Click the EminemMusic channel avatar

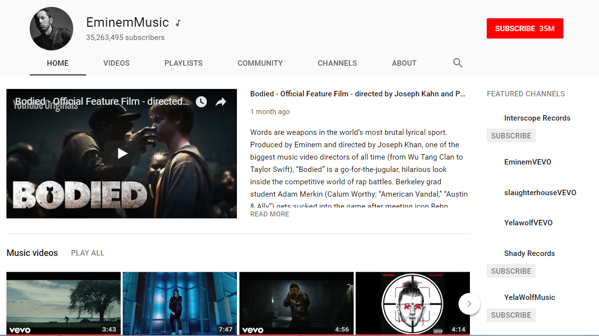[51, 29]
